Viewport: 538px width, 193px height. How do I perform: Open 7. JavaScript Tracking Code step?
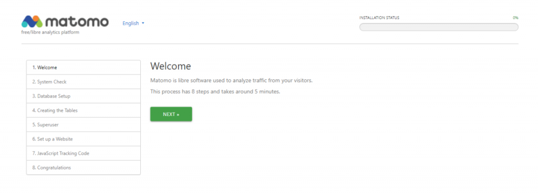(84, 153)
